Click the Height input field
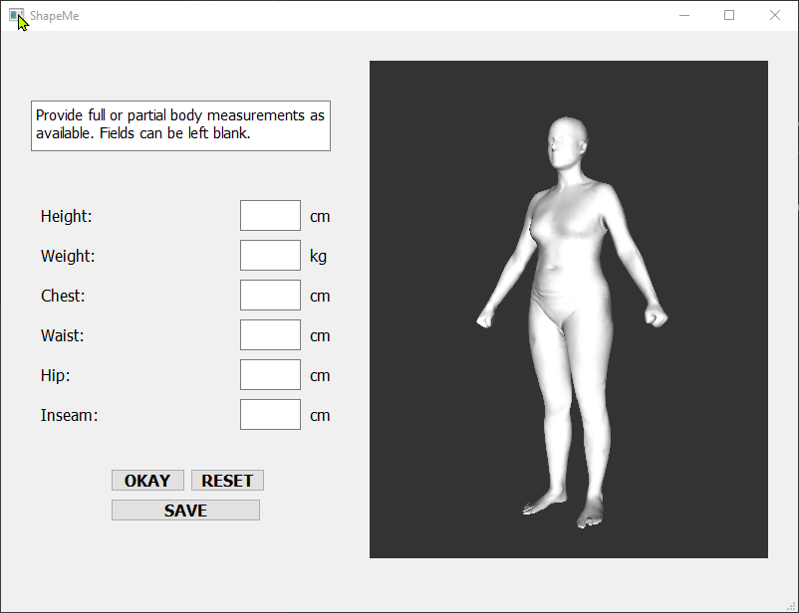This screenshot has height=613, width=799. coord(269,215)
